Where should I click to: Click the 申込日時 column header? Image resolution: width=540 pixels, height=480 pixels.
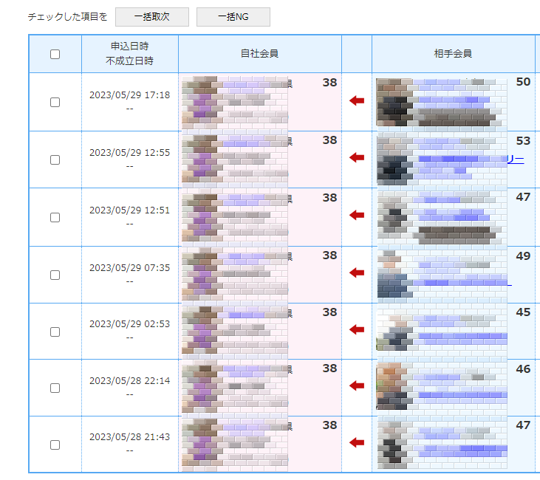pyautogui.click(x=129, y=47)
